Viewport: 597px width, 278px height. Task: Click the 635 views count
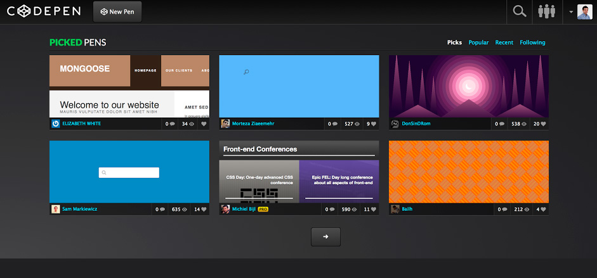click(180, 209)
